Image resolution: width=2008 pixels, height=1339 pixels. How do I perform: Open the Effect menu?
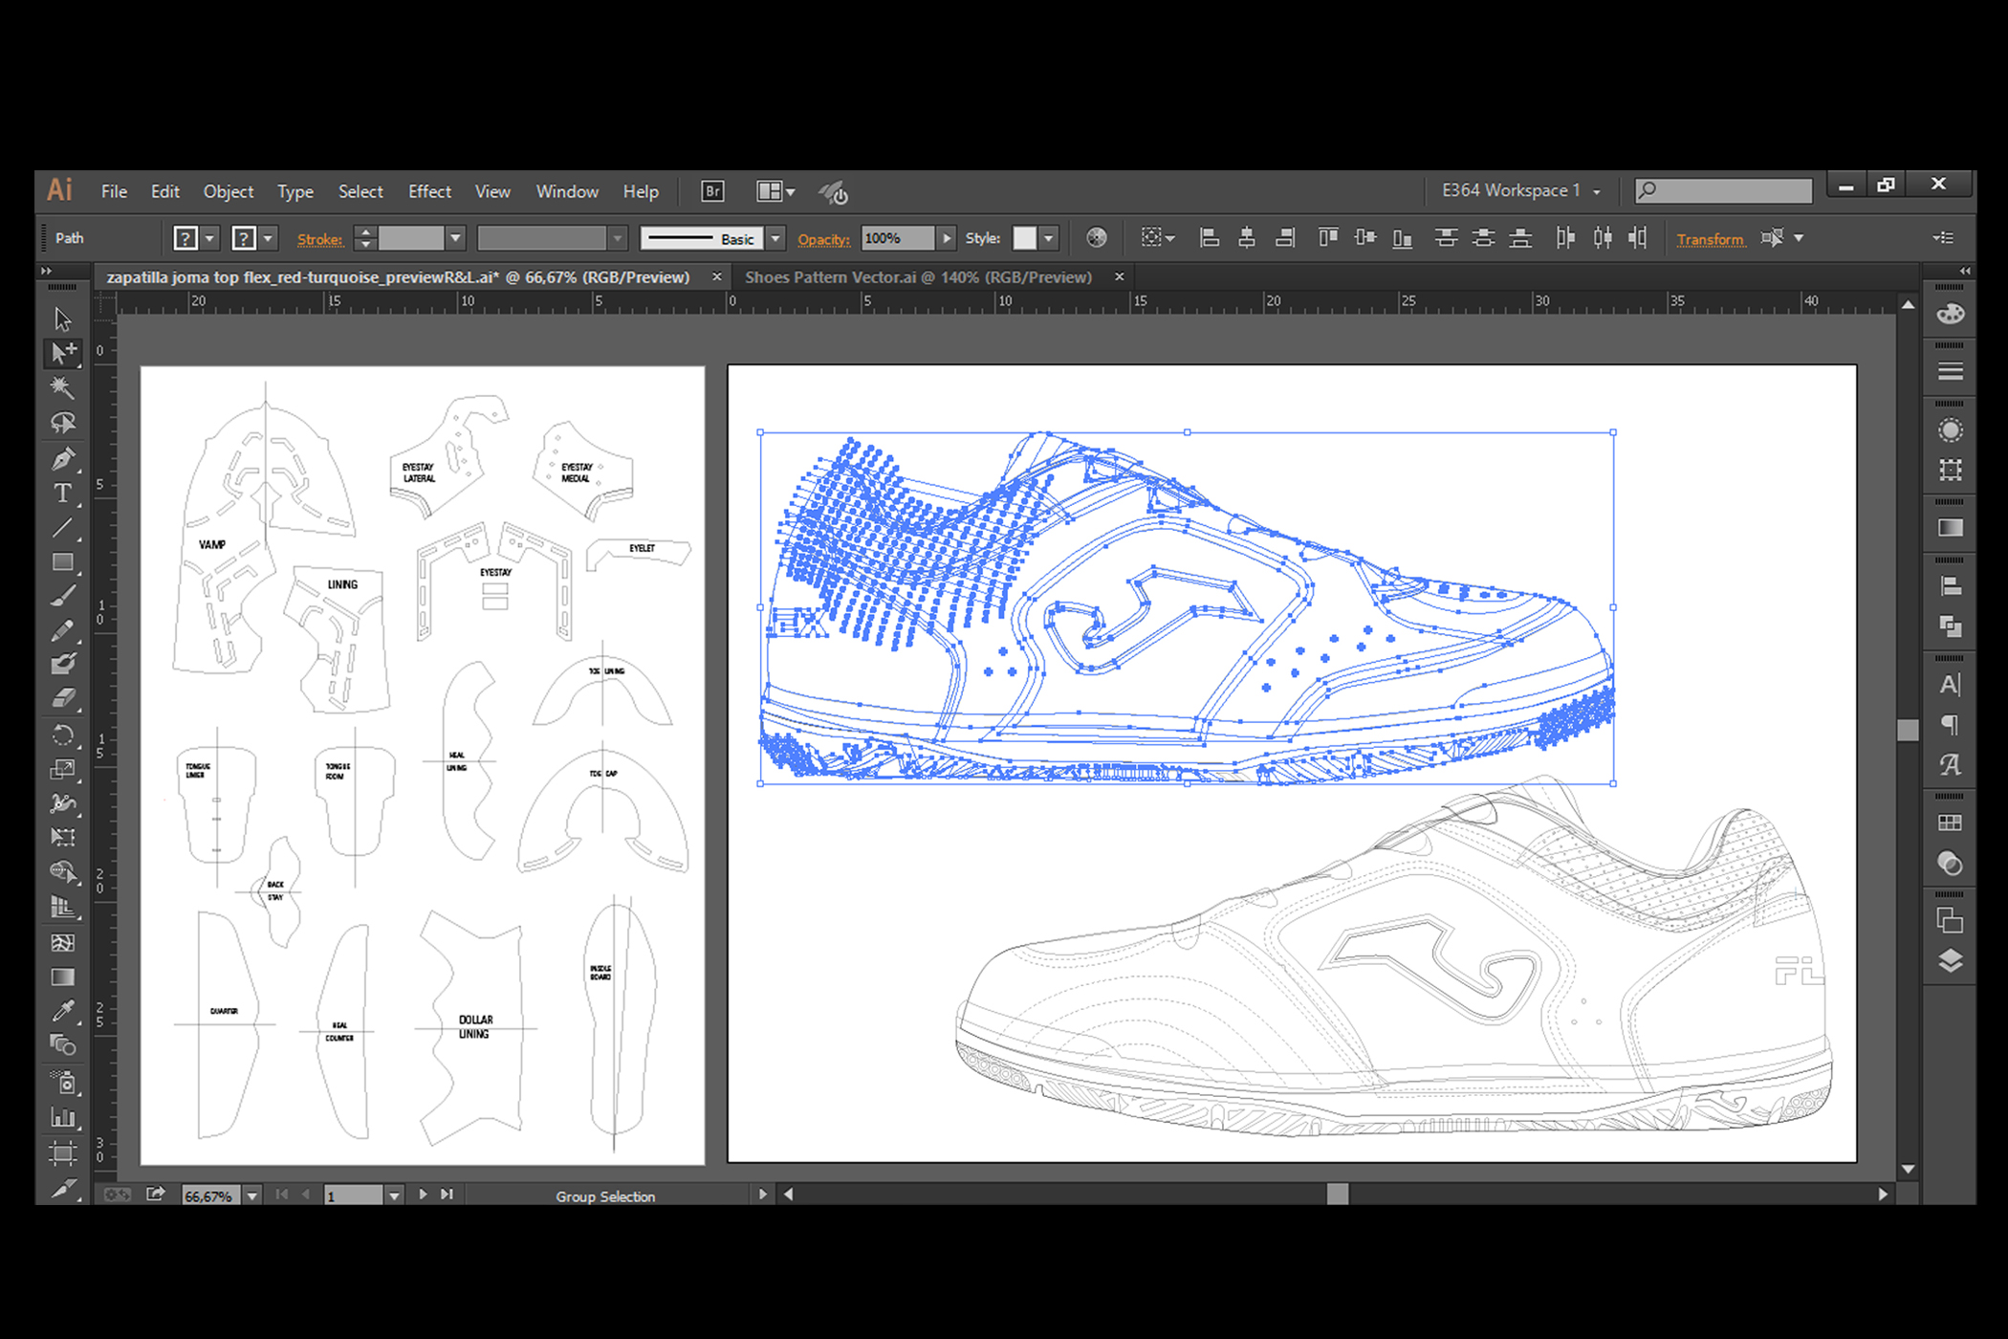pos(429,191)
